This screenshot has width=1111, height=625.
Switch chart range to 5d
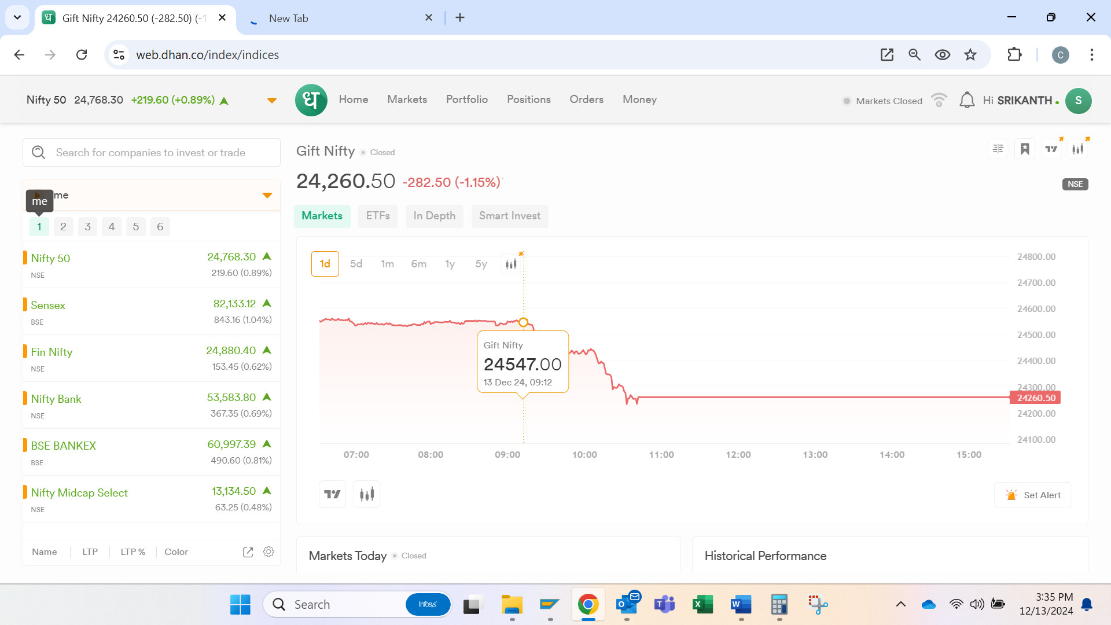(356, 264)
